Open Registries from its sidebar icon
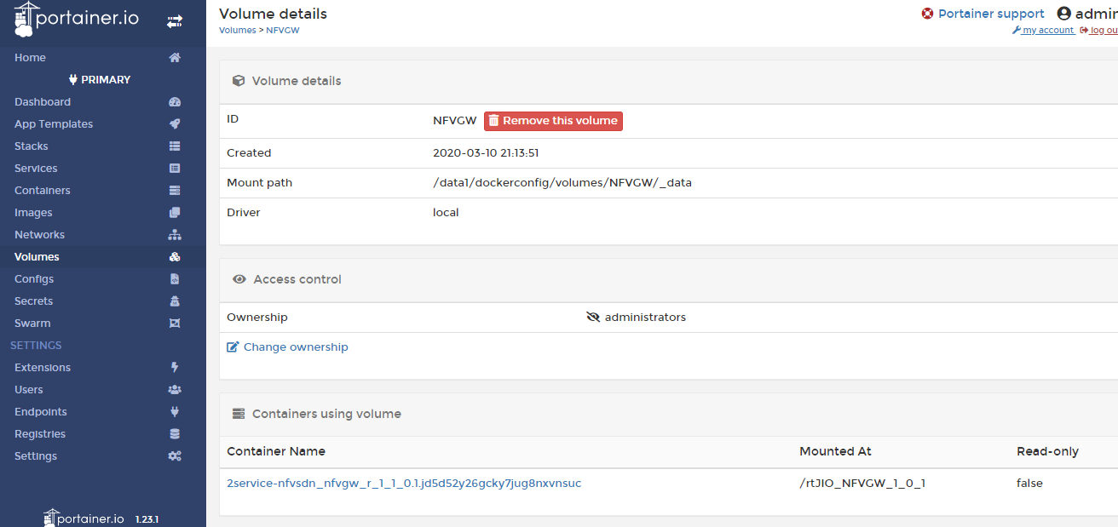 pyautogui.click(x=175, y=433)
